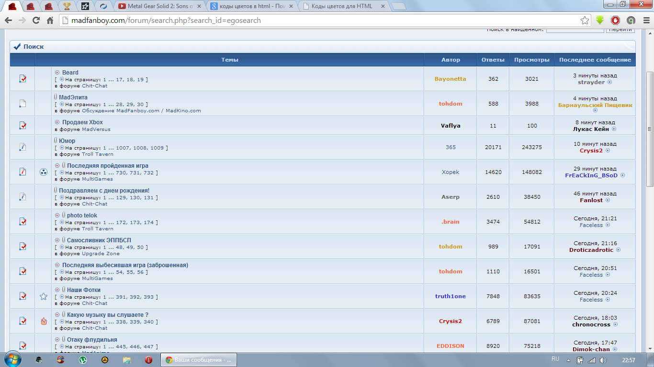Open the Юмор thread

point(67,141)
